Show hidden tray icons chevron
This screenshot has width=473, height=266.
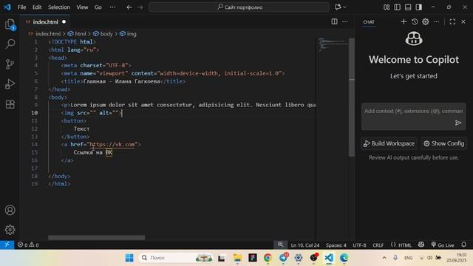click(384, 258)
